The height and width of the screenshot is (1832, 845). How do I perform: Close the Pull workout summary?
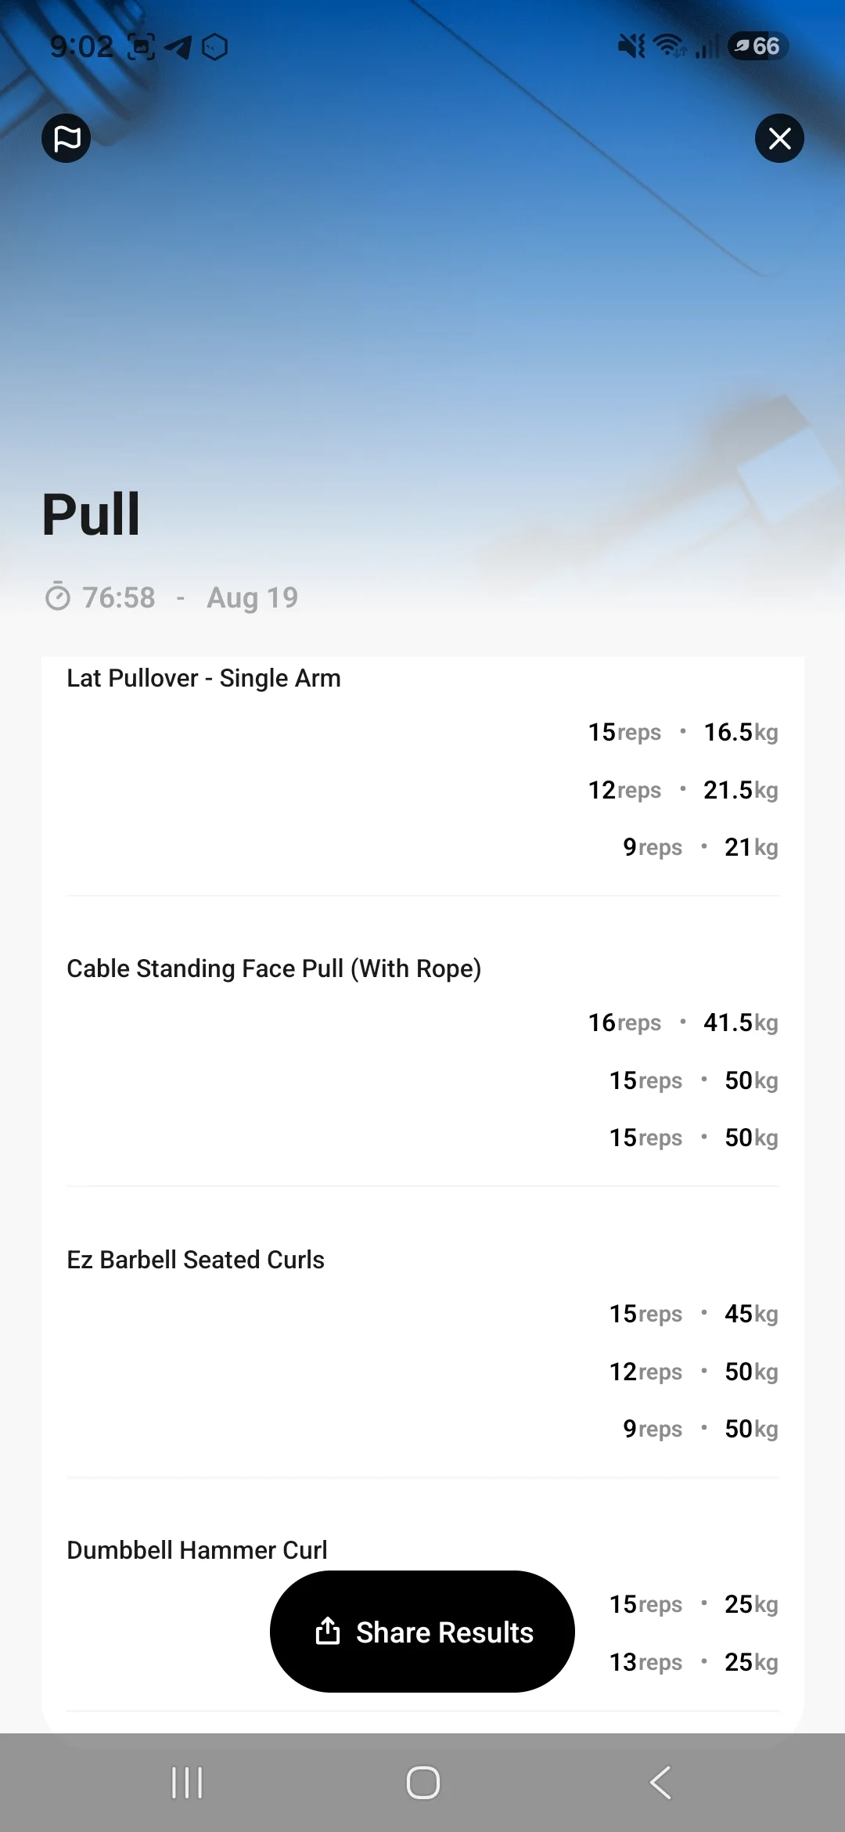[x=779, y=139]
